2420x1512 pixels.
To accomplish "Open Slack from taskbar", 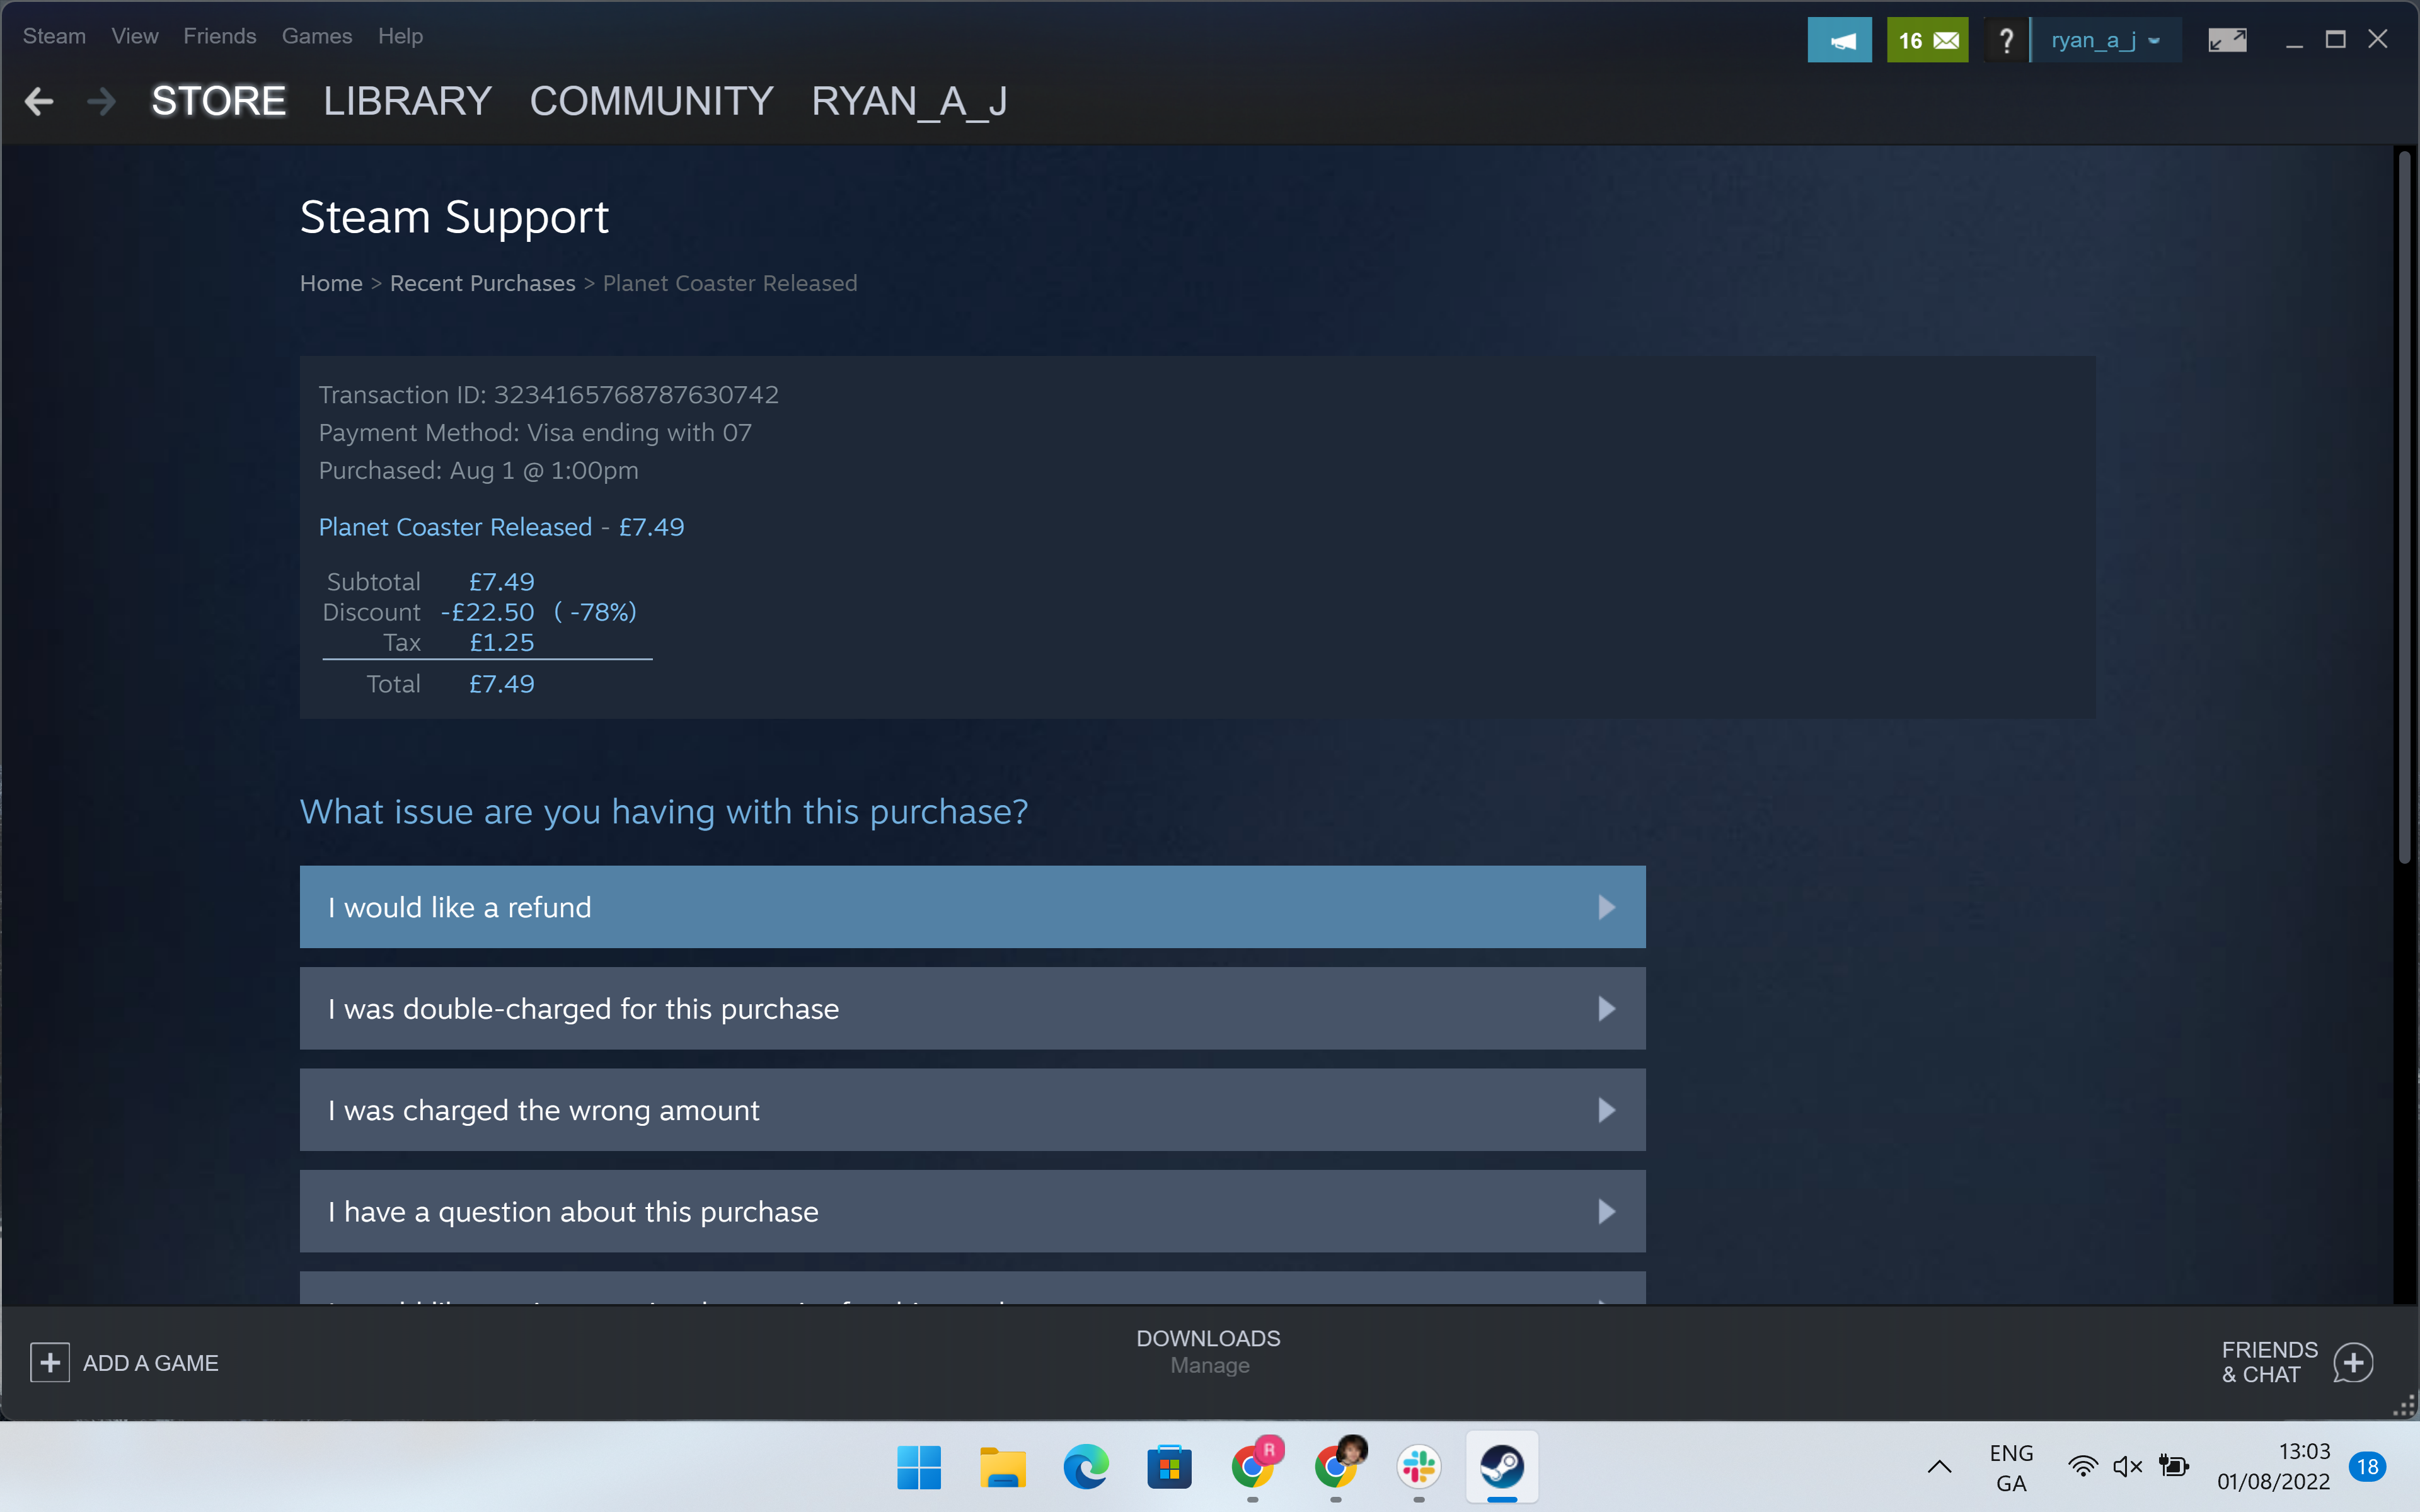I will [x=1419, y=1467].
